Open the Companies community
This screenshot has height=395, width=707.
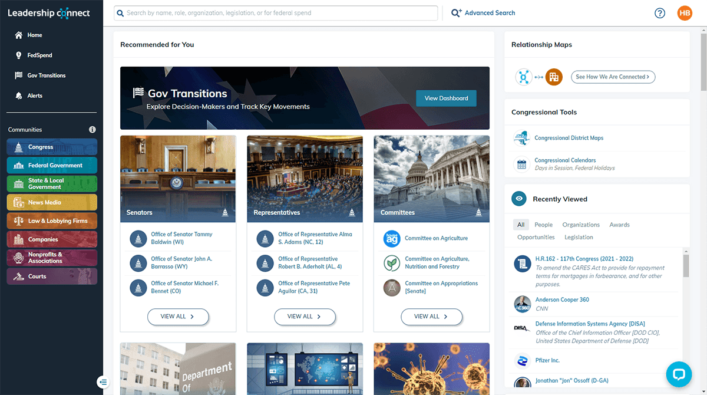click(52, 239)
